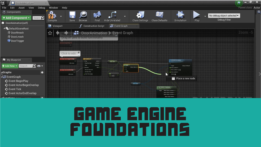Open the Debug menu
This screenshot has width=261, height=147.
tap(41, 8)
